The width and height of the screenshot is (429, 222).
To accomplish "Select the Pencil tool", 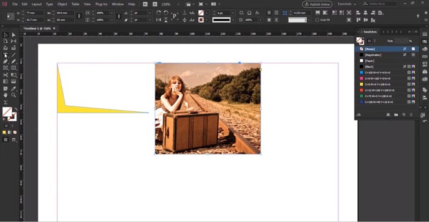I will click(13, 61).
